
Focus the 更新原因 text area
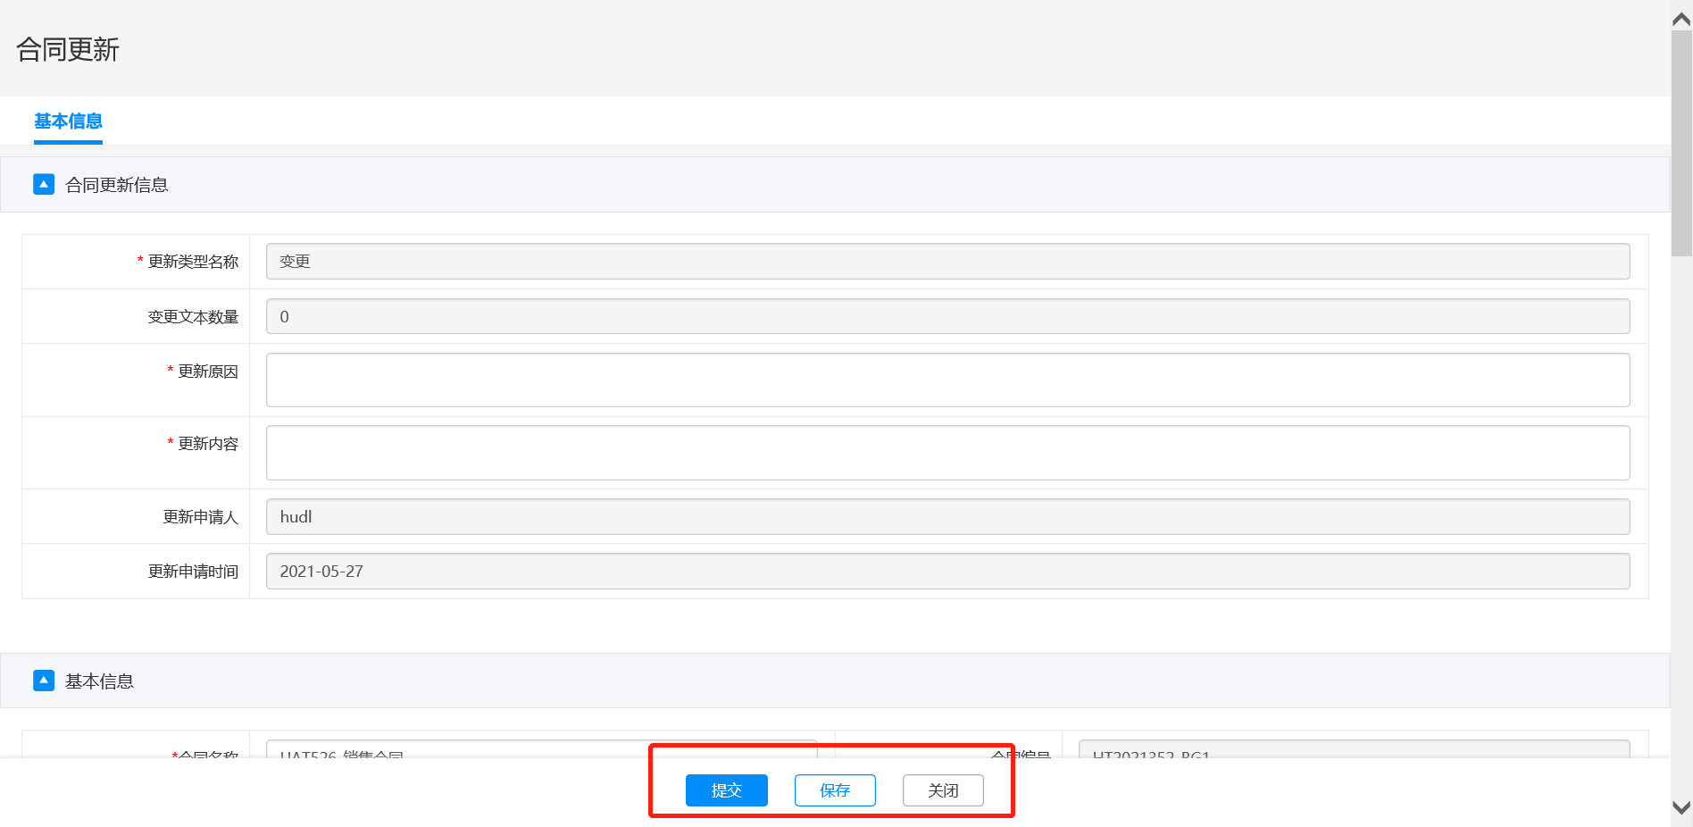(x=947, y=380)
